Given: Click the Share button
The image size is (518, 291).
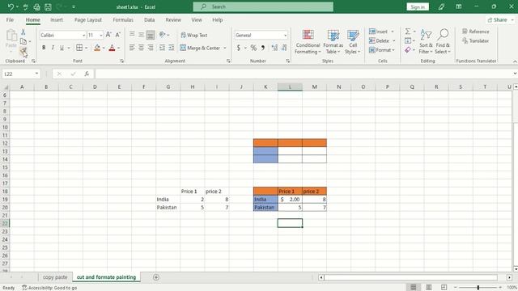Looking at the screenshot, I should coord(500,19).
